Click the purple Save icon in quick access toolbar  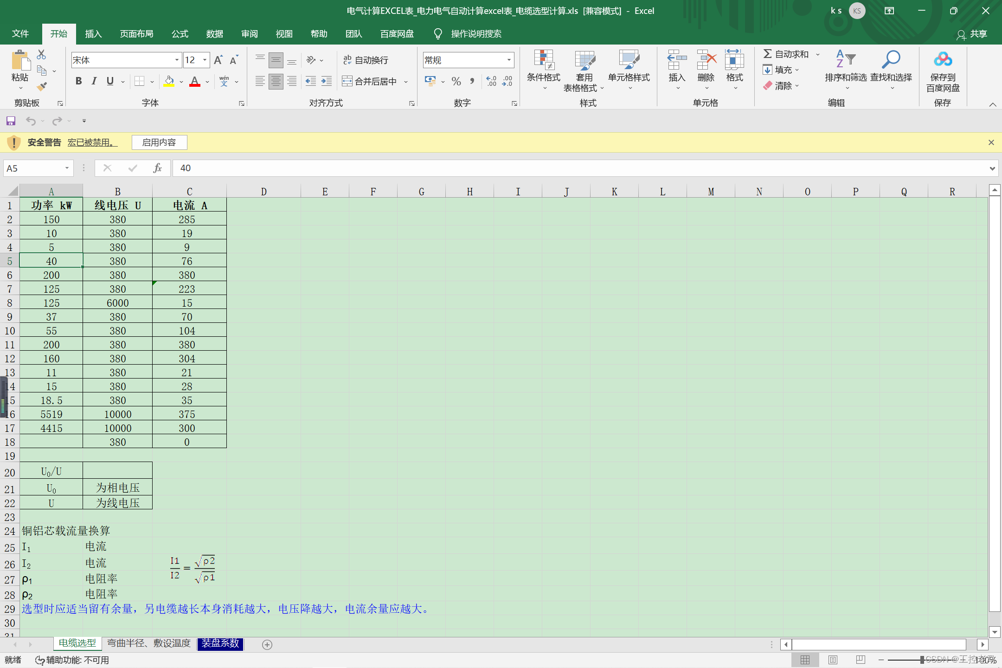tap(11, 121)
